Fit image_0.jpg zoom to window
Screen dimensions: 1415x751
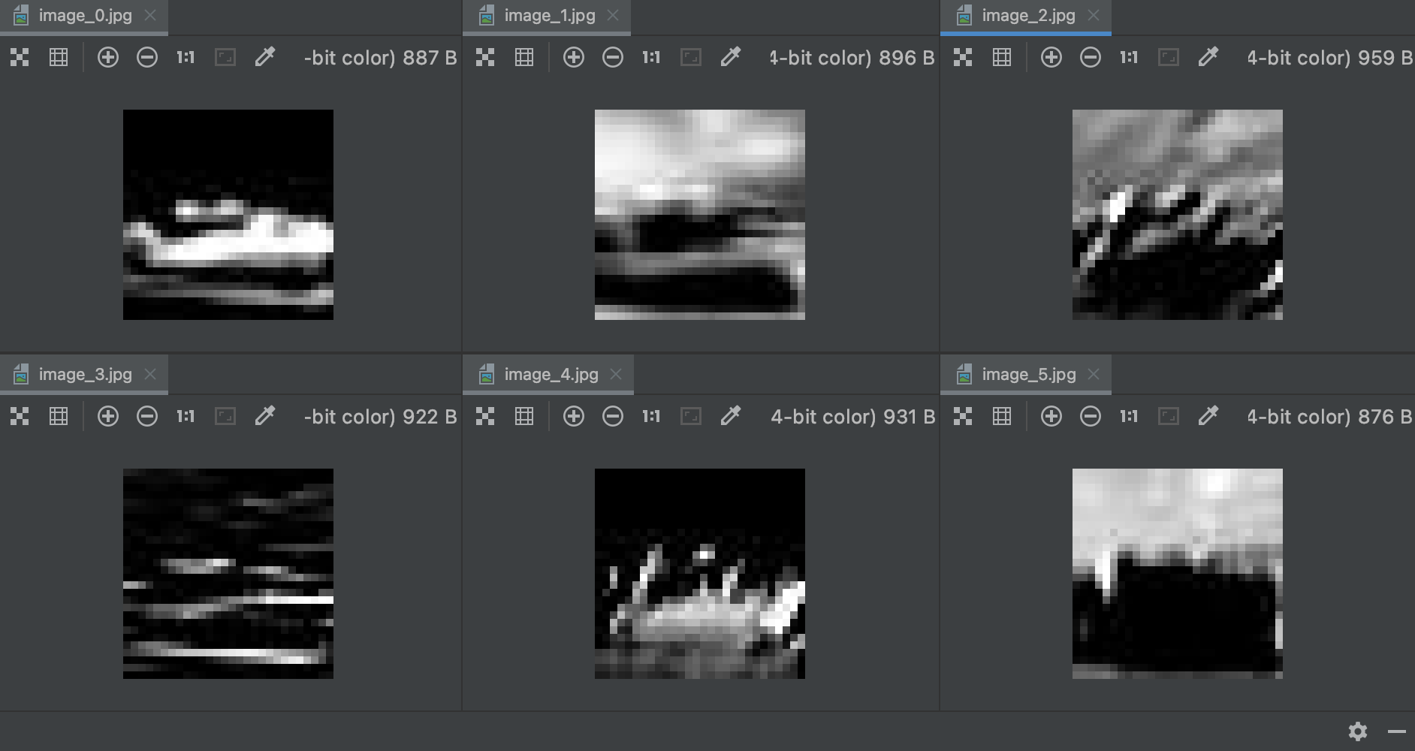tap(225, 57)
